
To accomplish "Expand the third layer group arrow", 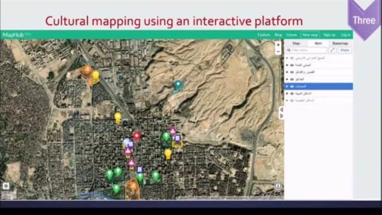I will pos(287,72).
